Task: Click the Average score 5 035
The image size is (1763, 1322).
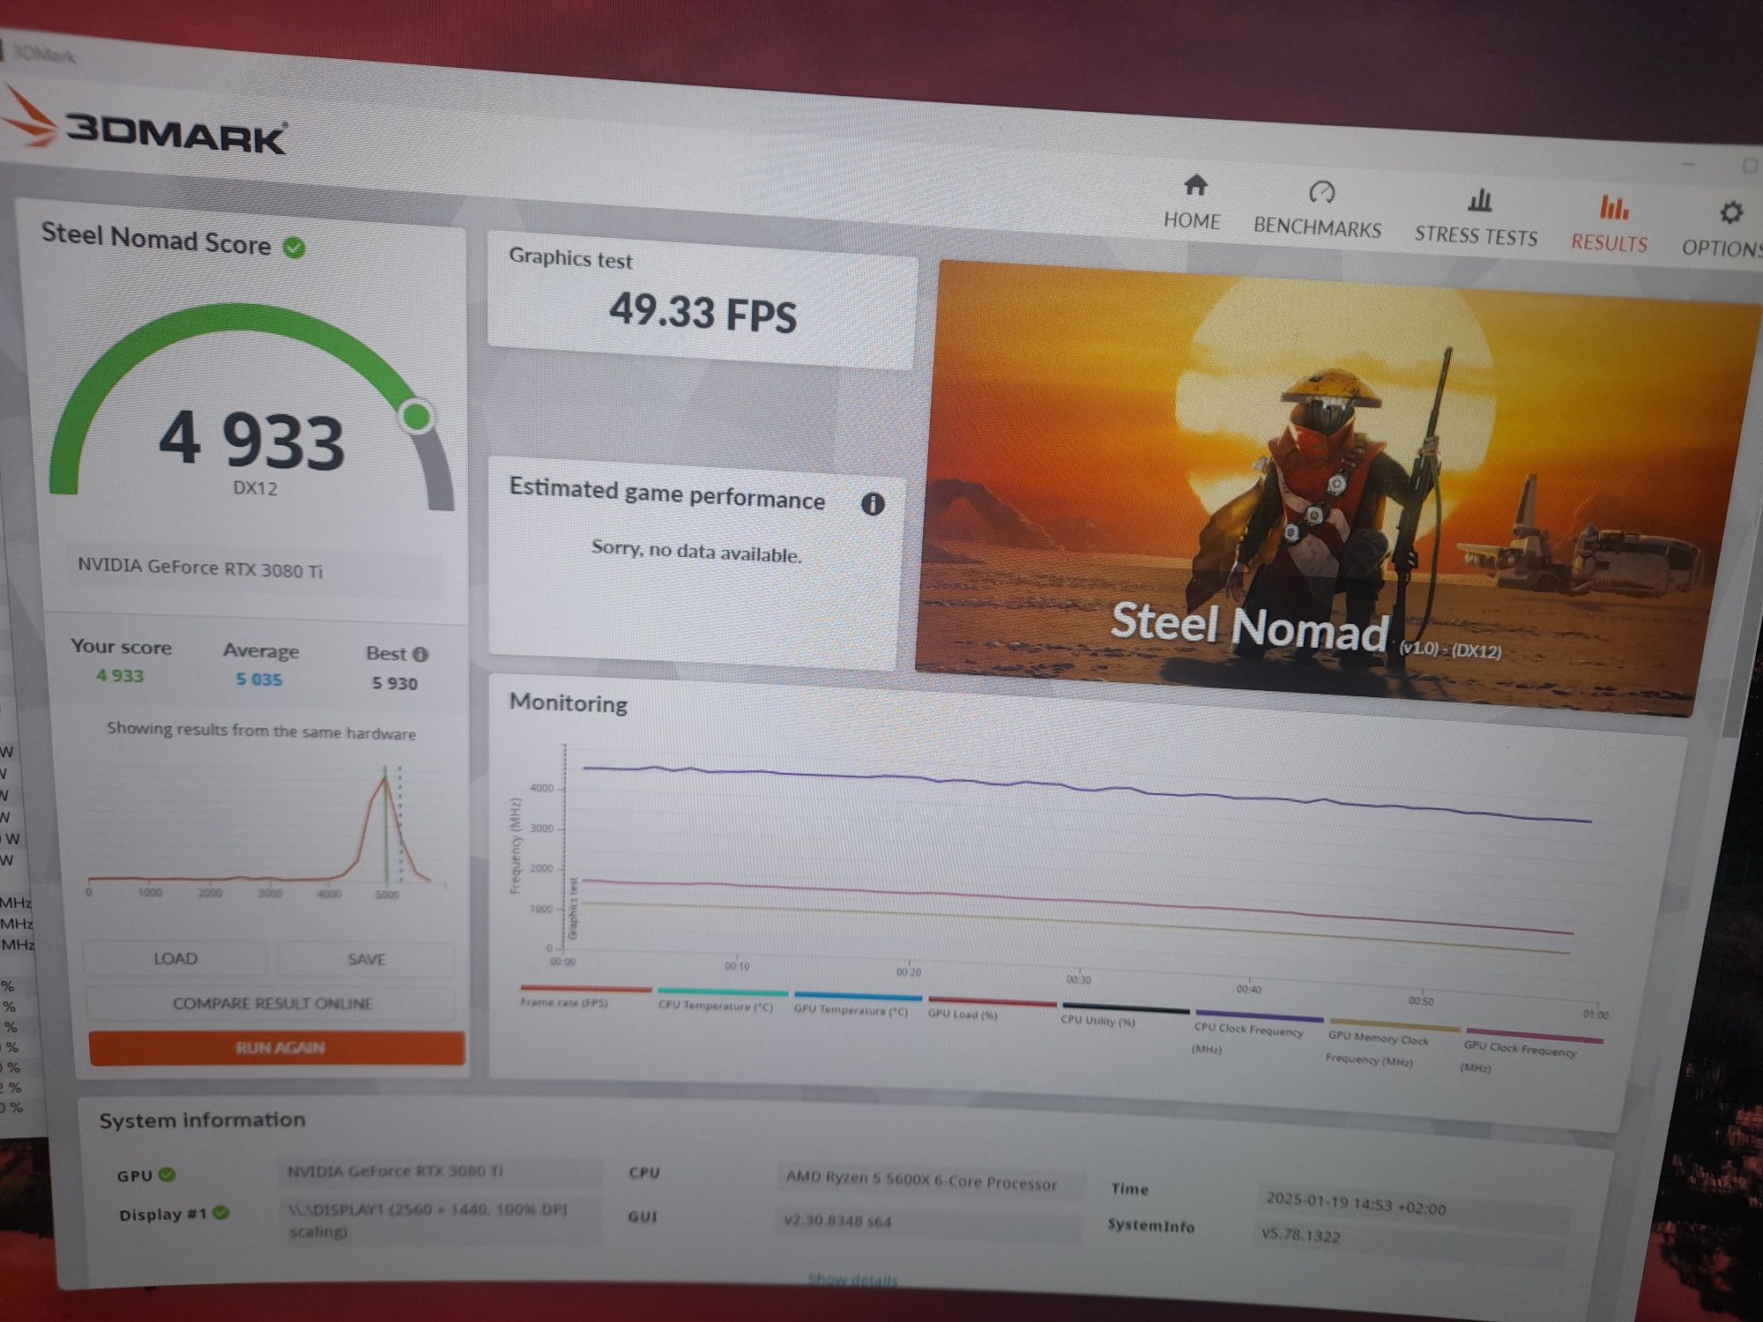Action: tap(258, 680)
